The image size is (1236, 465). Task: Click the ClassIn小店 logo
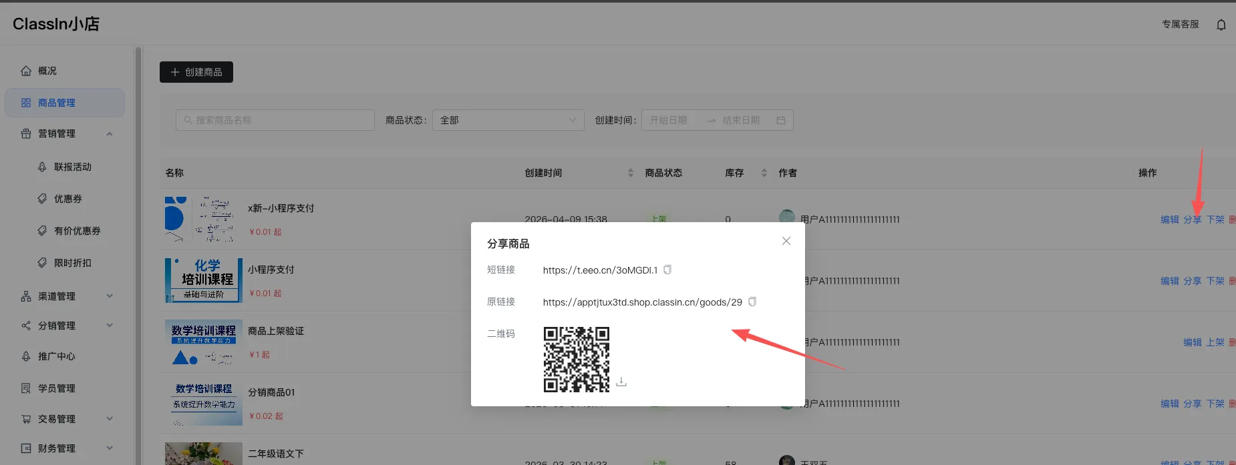tap(56, 24)
